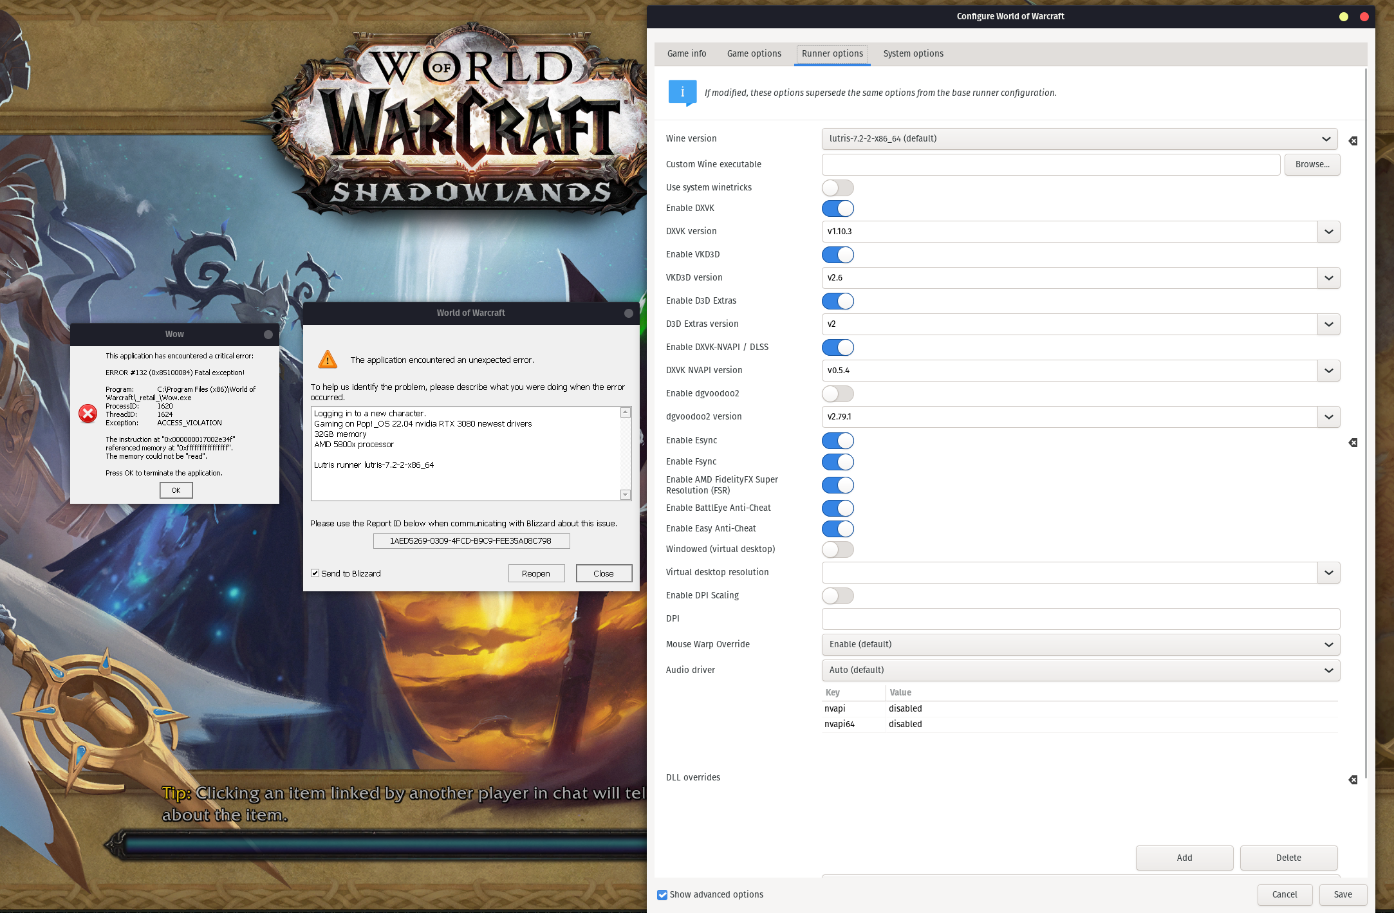Viewport: 1394px width, 913px height.
Task: Expand the Audio driver combo box
Action: (1081, 670)
